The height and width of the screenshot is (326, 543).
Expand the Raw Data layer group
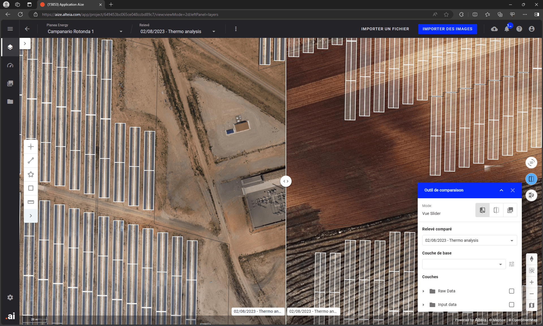423,291
